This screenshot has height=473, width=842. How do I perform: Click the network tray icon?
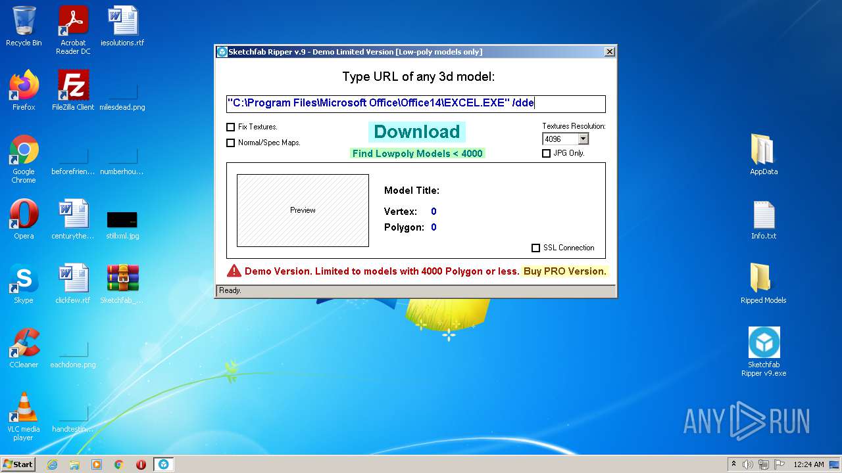(763, 464)
